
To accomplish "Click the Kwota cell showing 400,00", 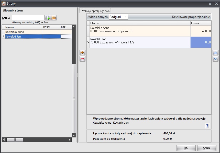I will coord(201,31).
